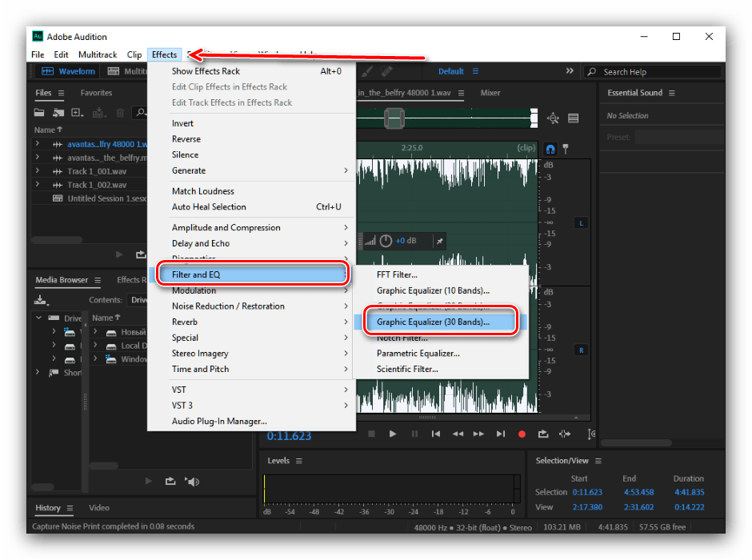Screen dimensions: 752x560
Task: Open the Default workspace menu
Action: pos(450,71)
